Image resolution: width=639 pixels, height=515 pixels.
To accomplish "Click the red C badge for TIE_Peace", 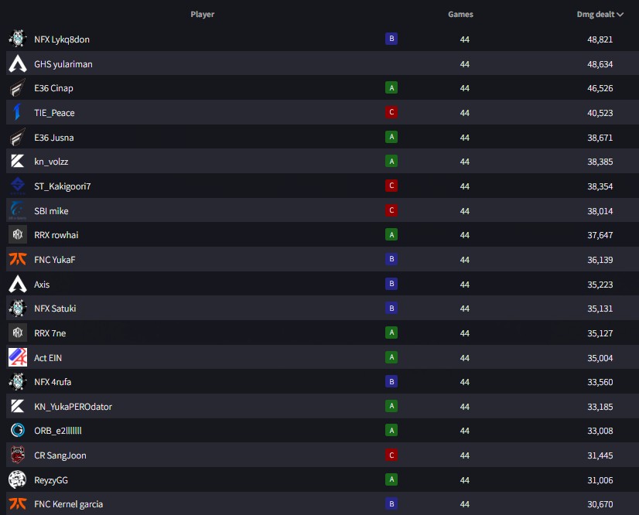I will click(x=391, y=112).
